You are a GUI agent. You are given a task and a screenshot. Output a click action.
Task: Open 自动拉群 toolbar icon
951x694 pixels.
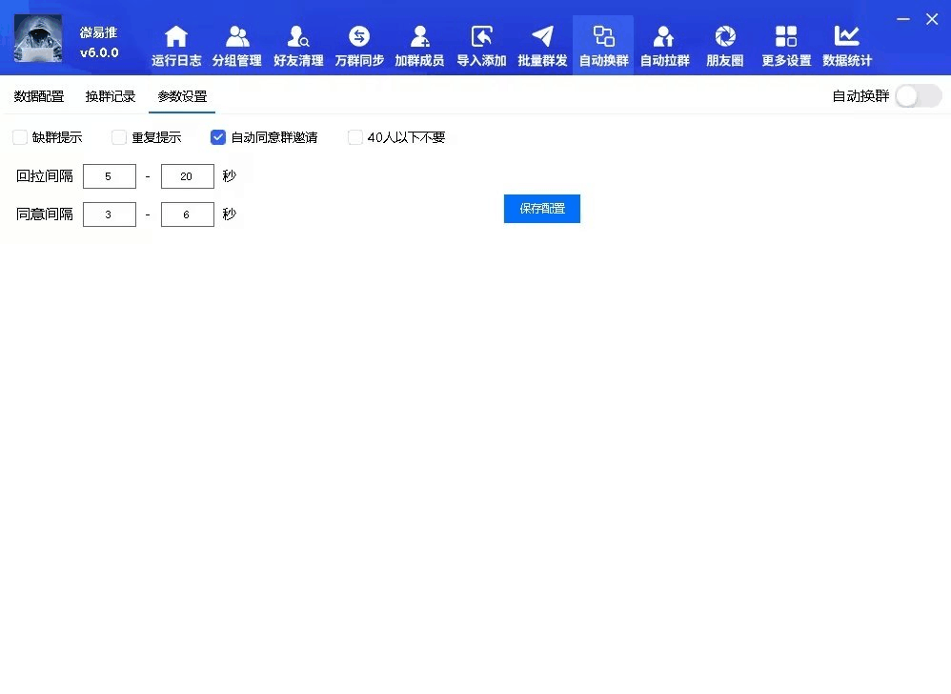[x=664, y=38]
